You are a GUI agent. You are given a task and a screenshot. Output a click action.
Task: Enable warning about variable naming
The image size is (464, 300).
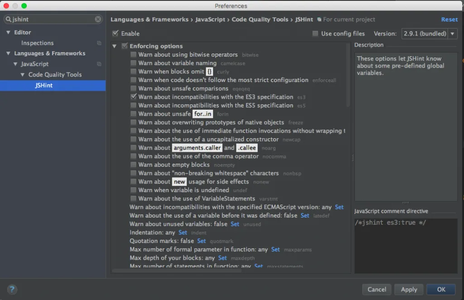click(134, 63)
